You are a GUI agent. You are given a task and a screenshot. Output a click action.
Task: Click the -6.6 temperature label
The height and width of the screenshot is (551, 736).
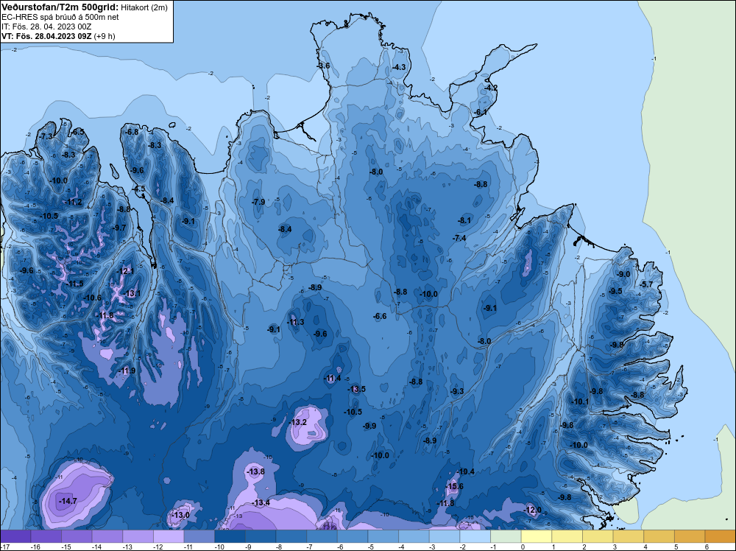click(x=380, y=316)
